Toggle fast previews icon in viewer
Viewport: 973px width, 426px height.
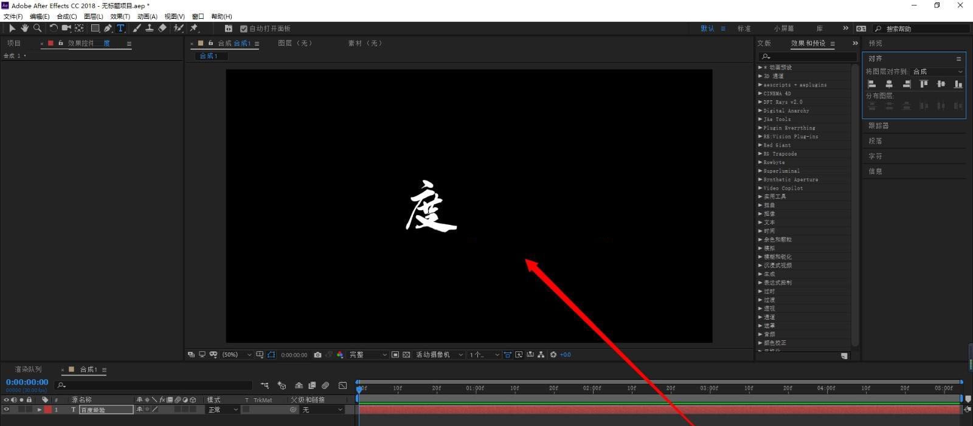pos(519,355)
